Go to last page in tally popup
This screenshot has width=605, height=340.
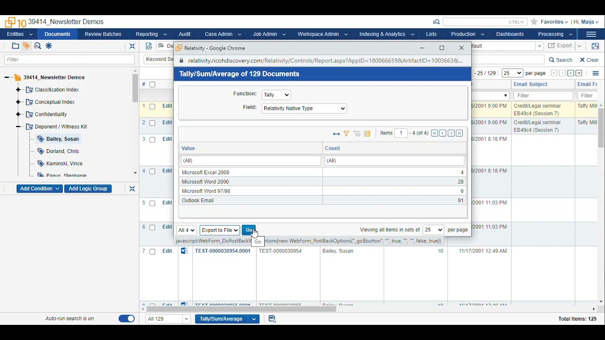pyautogui.click(x=459, y=133)
